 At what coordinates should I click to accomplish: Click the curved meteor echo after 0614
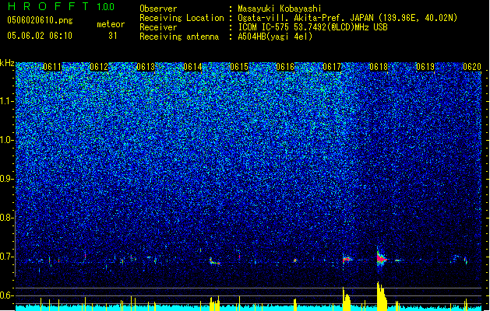(214, 261)
